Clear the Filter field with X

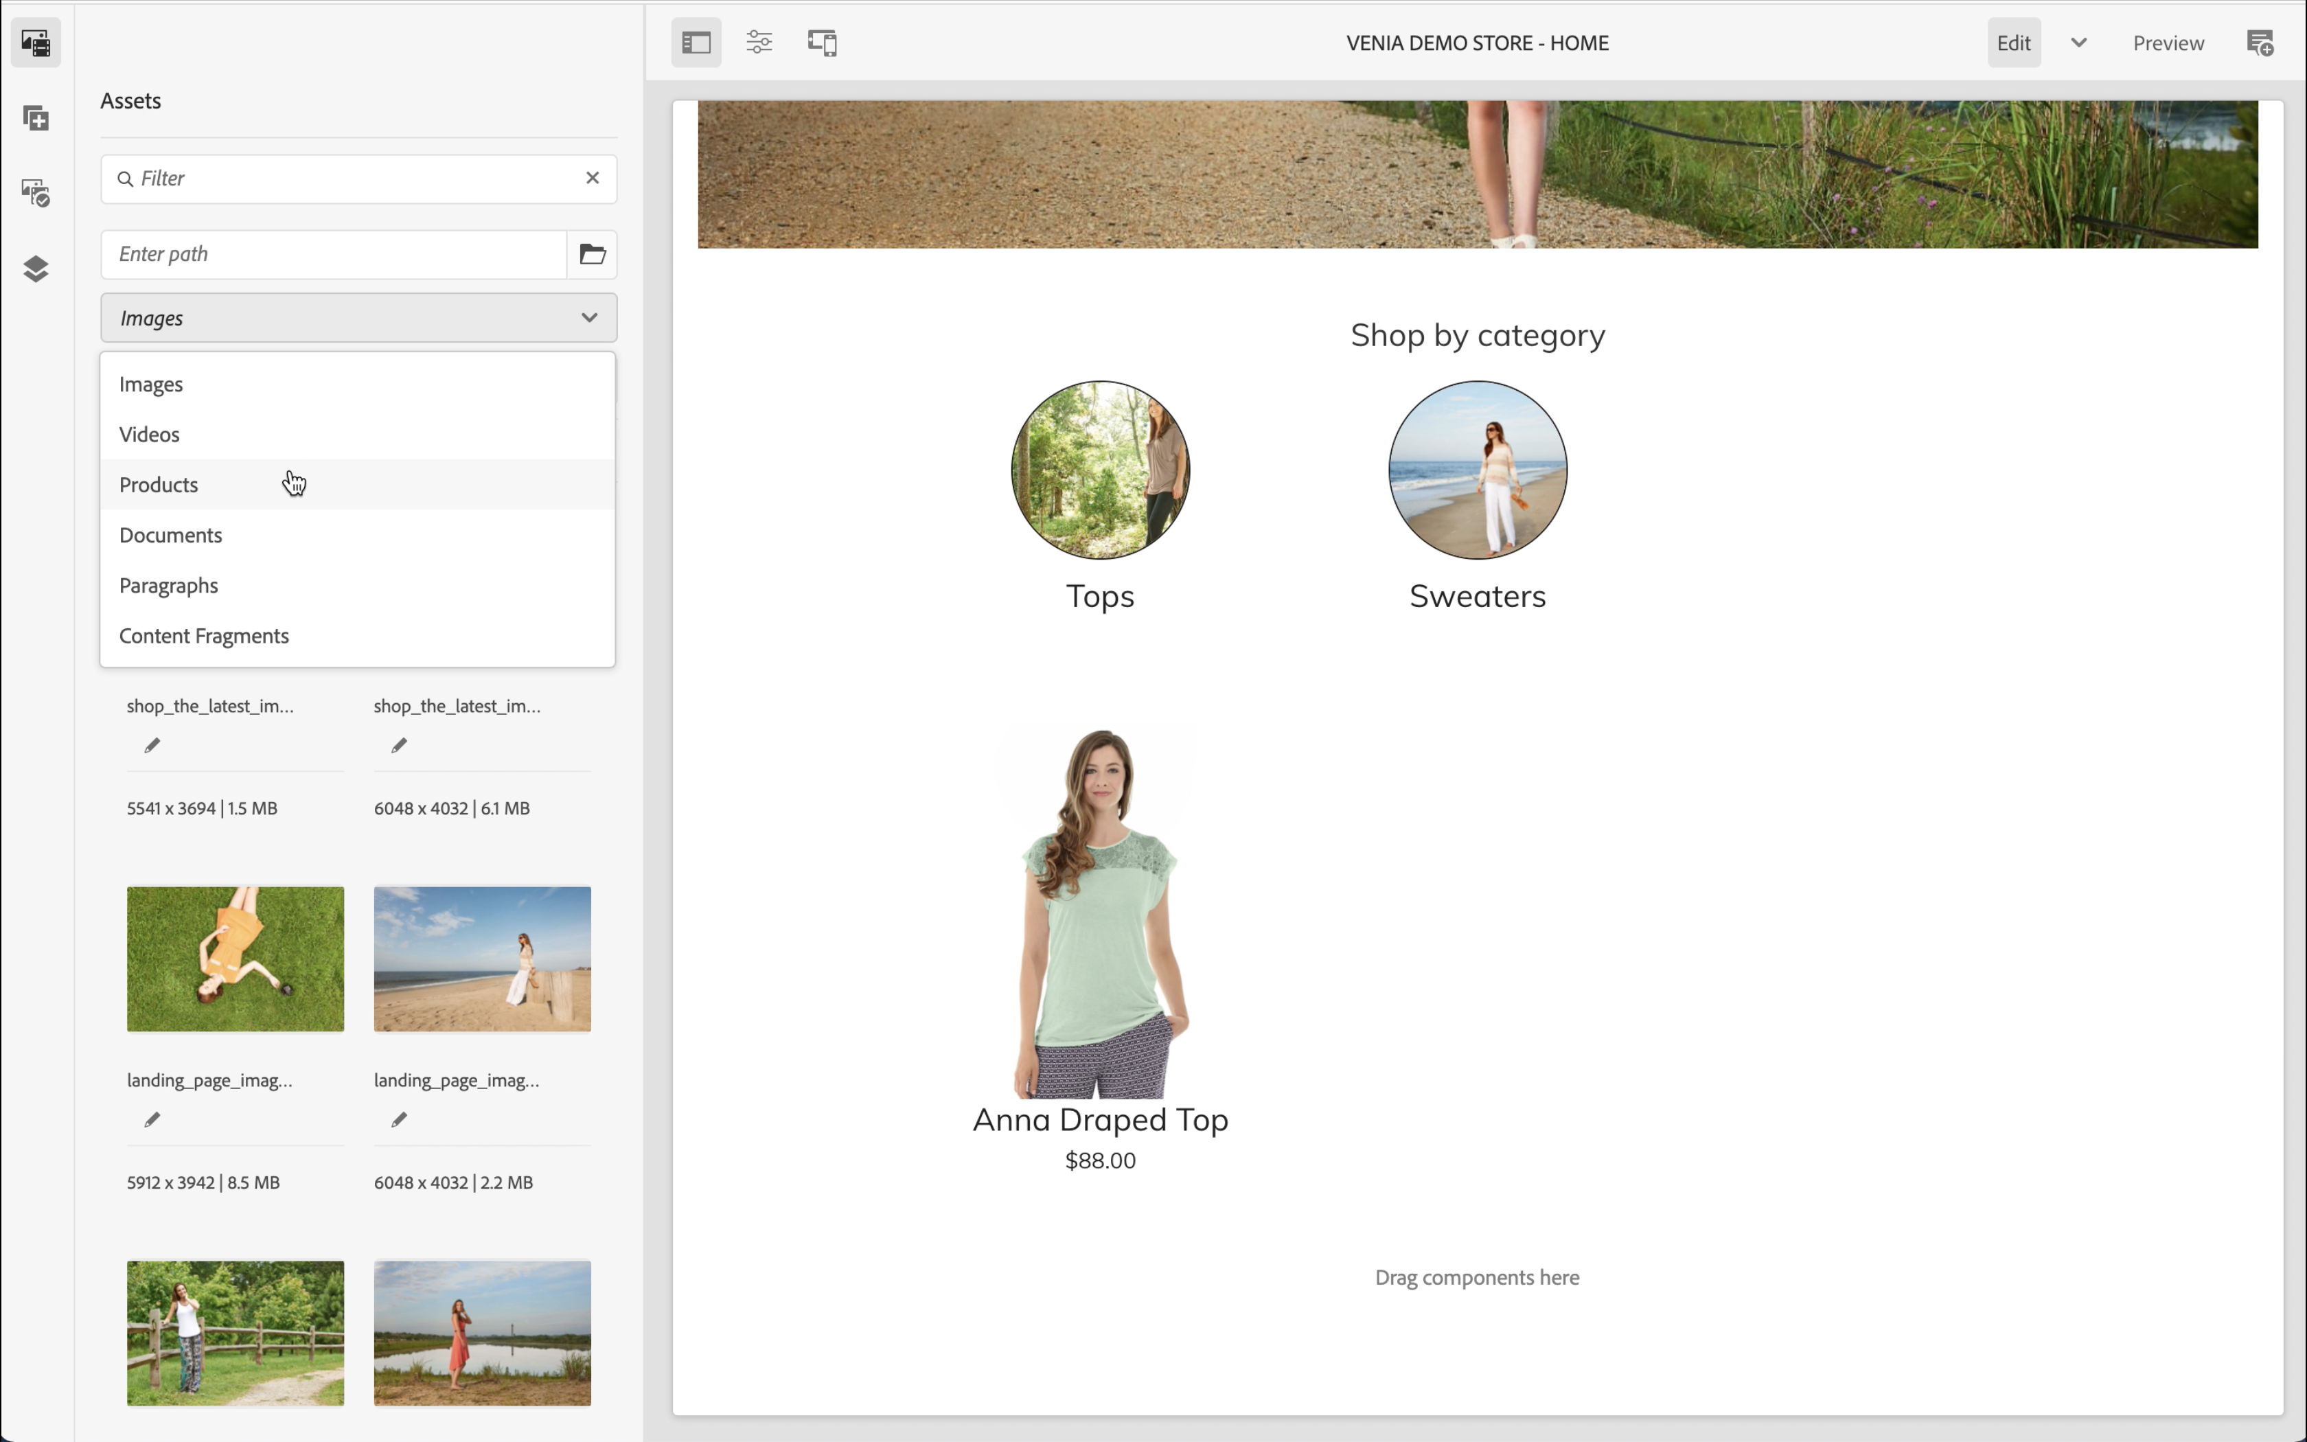tap(592, 179)
